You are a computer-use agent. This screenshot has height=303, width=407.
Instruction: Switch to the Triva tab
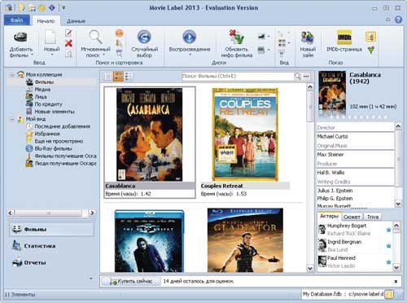coord(373,217)
